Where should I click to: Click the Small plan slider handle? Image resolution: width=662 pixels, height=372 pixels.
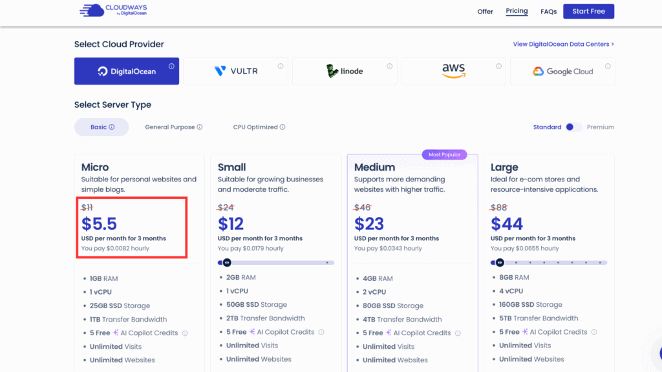point(226,262)
